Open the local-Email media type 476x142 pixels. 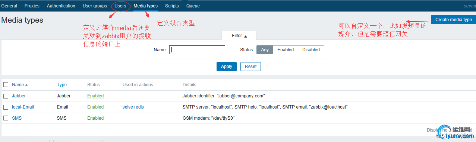(x=23, y=107)
